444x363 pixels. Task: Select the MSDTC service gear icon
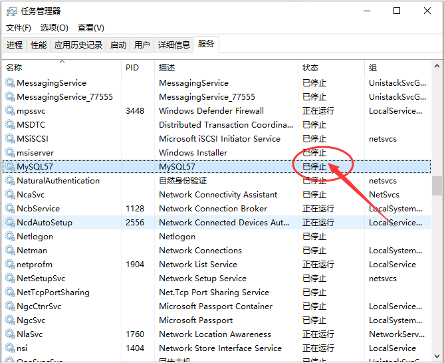[9, 125]
